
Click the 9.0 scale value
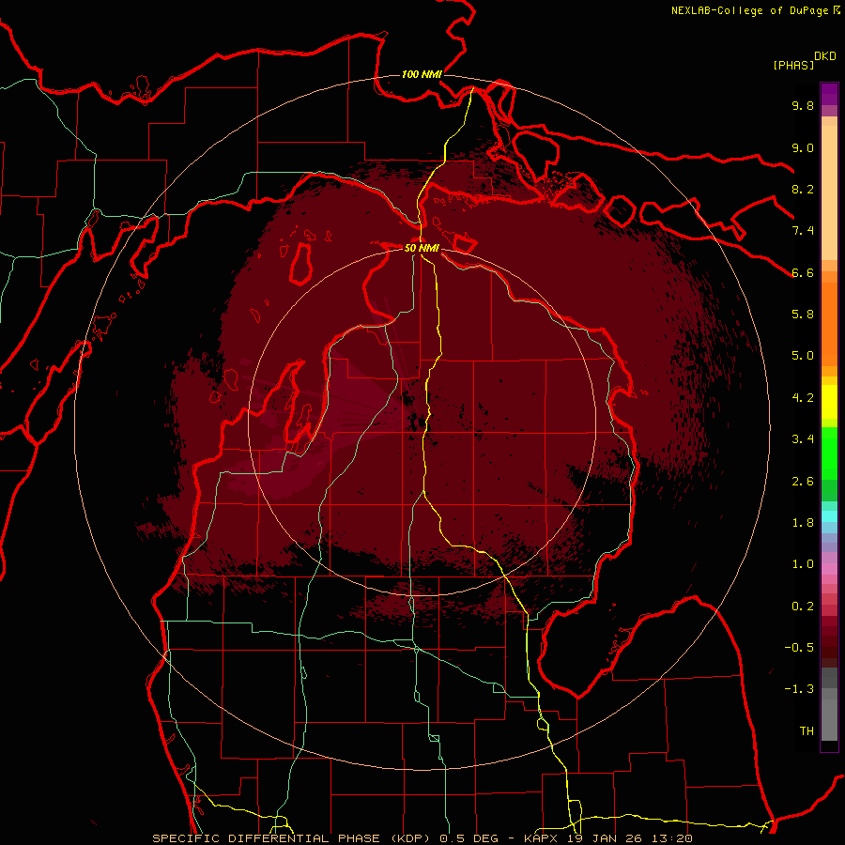[803, 148]
